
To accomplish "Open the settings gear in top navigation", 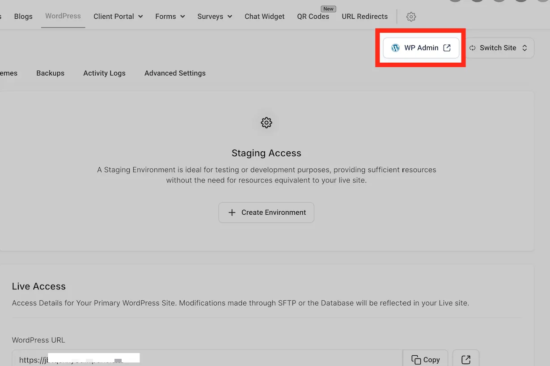I will (x=411, y=17).
